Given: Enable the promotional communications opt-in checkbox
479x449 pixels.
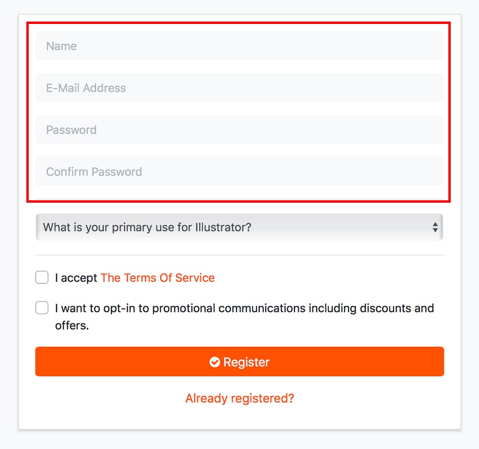Looking at the screenshot, I should coord(42,308).
